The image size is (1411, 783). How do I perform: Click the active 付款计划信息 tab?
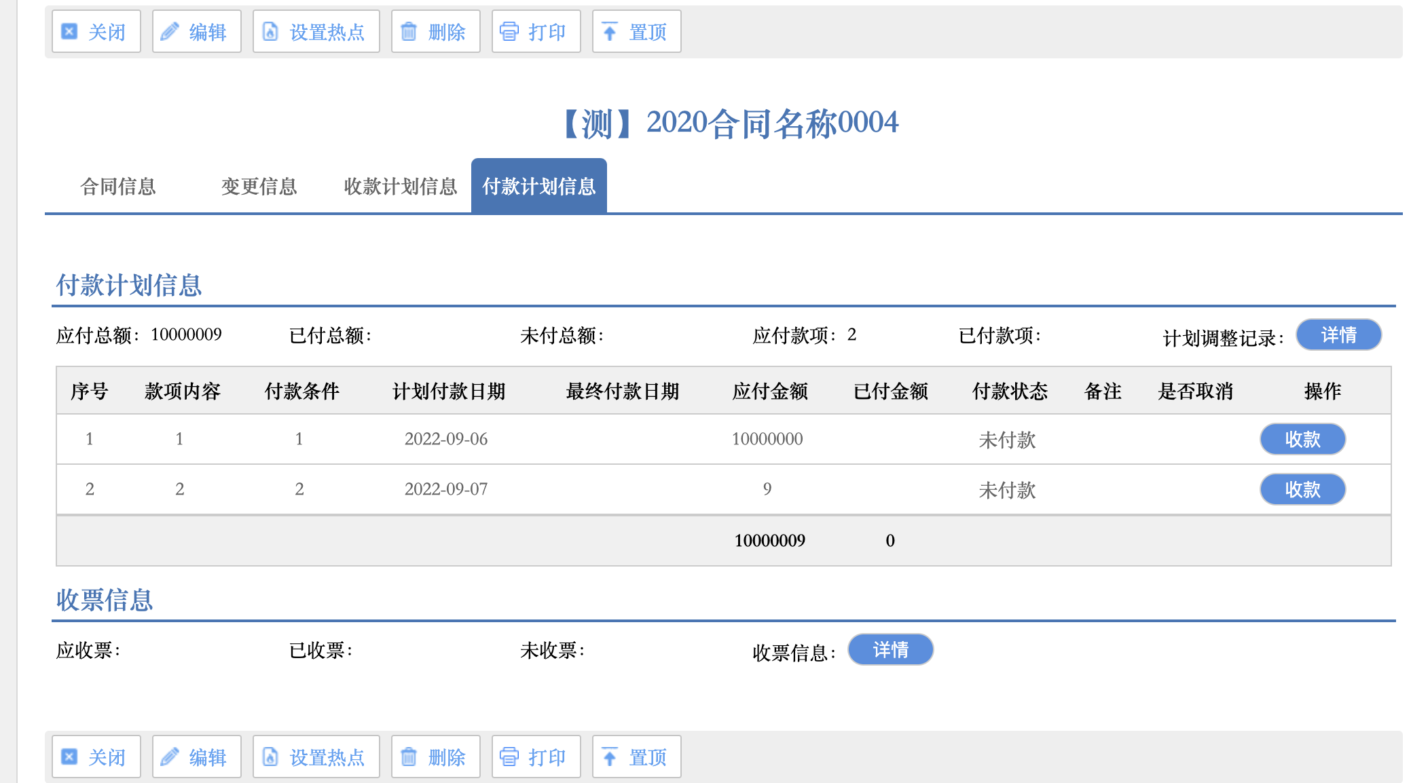click(538, 187)
